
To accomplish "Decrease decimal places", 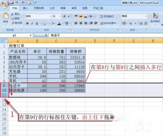I will pyautogui.click(x=145, y=23).
